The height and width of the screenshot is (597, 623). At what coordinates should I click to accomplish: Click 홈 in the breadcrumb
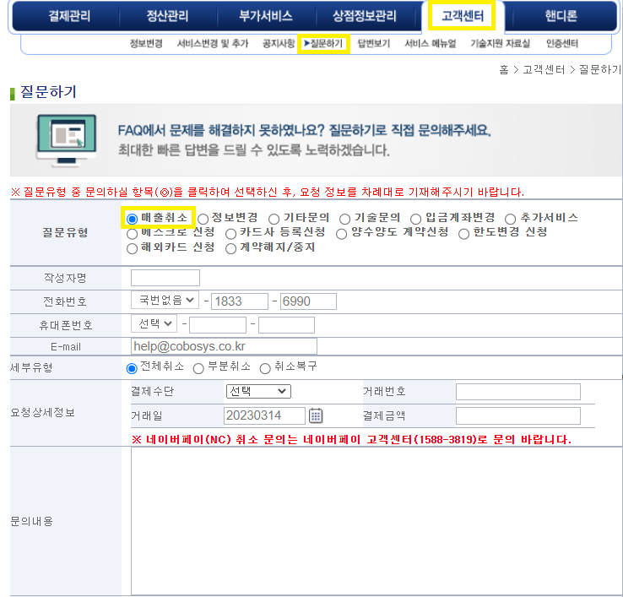[504, 70]
